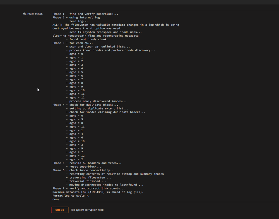Click 'Phase 5 - rebuild AG headers and trees...'
This screenshot has height=219, width=279.
tap(87, 163)
